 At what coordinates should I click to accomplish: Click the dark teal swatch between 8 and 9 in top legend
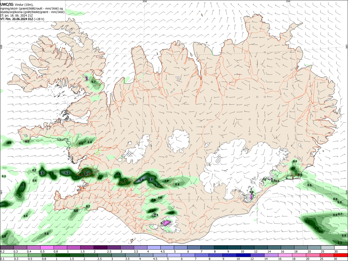[221, 248]
